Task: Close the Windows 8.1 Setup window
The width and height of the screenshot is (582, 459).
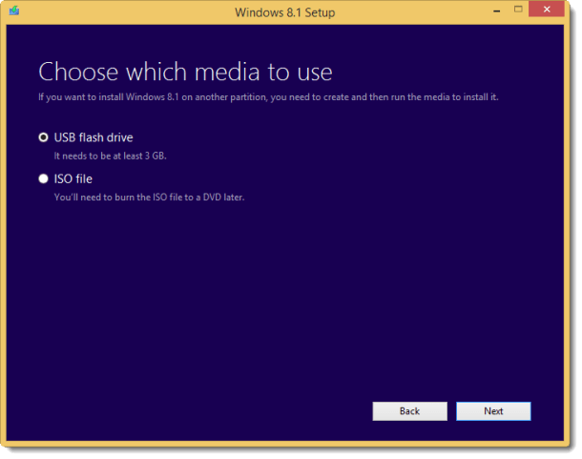Action: [547, 10]
